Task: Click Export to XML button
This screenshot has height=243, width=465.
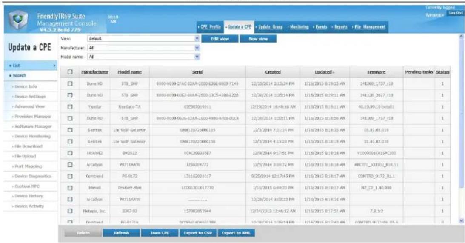Action: click(x=236, y=233)
